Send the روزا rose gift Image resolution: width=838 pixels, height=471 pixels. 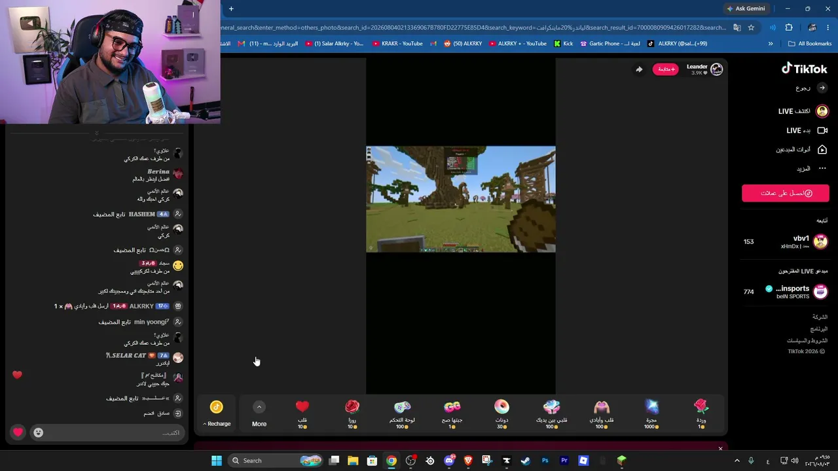pos(352,414)
